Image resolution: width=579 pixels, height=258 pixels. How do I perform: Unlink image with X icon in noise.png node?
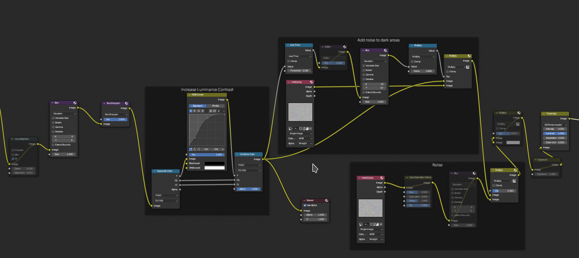point(311,128)
